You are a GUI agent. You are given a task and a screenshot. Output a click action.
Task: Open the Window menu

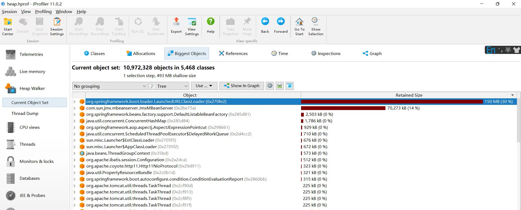64,11
